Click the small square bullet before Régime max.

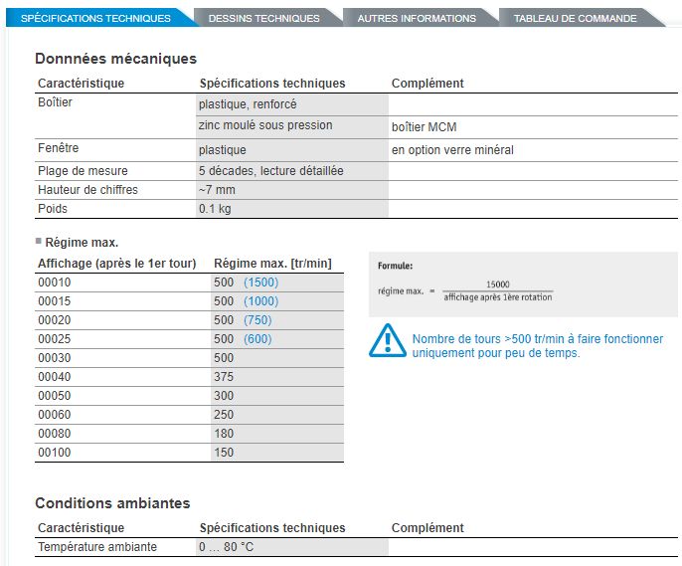[x=39, y=241]
